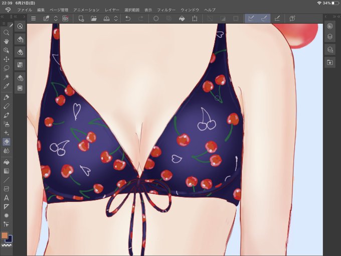Open the 編集 menu
This screenshot has height=256, width=341.
[x=41, y=10]
